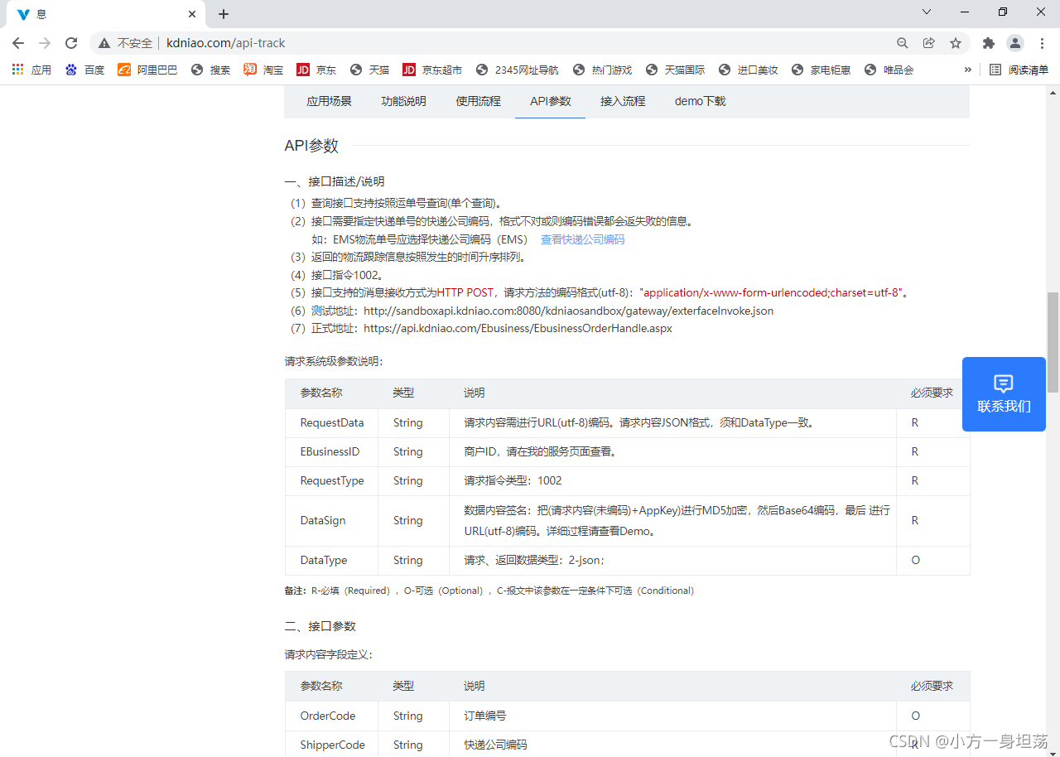Click the EBusinessID parameter cell
The height and width of the screenshot is (757, 1060).
pyautogui.click(x=330, y=451)
